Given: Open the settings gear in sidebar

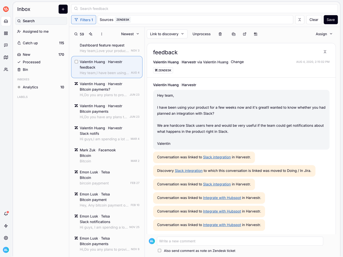Looking at the screenshot, I should 6,238.
